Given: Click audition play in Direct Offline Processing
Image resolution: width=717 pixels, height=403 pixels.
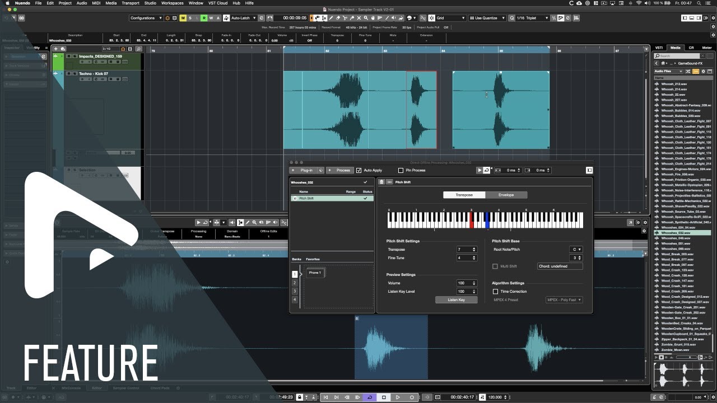Looking at the screenshot, I should [479, 170].
